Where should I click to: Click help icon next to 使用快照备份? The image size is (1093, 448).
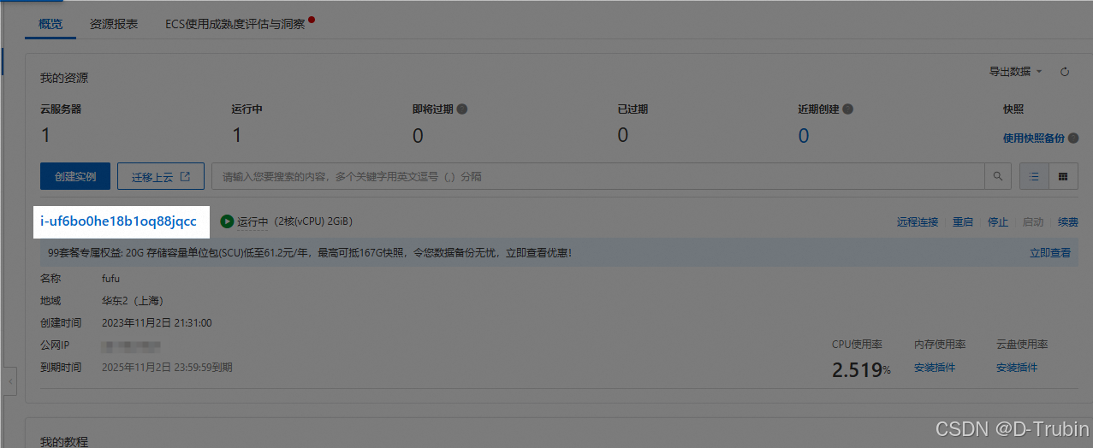1073,138
